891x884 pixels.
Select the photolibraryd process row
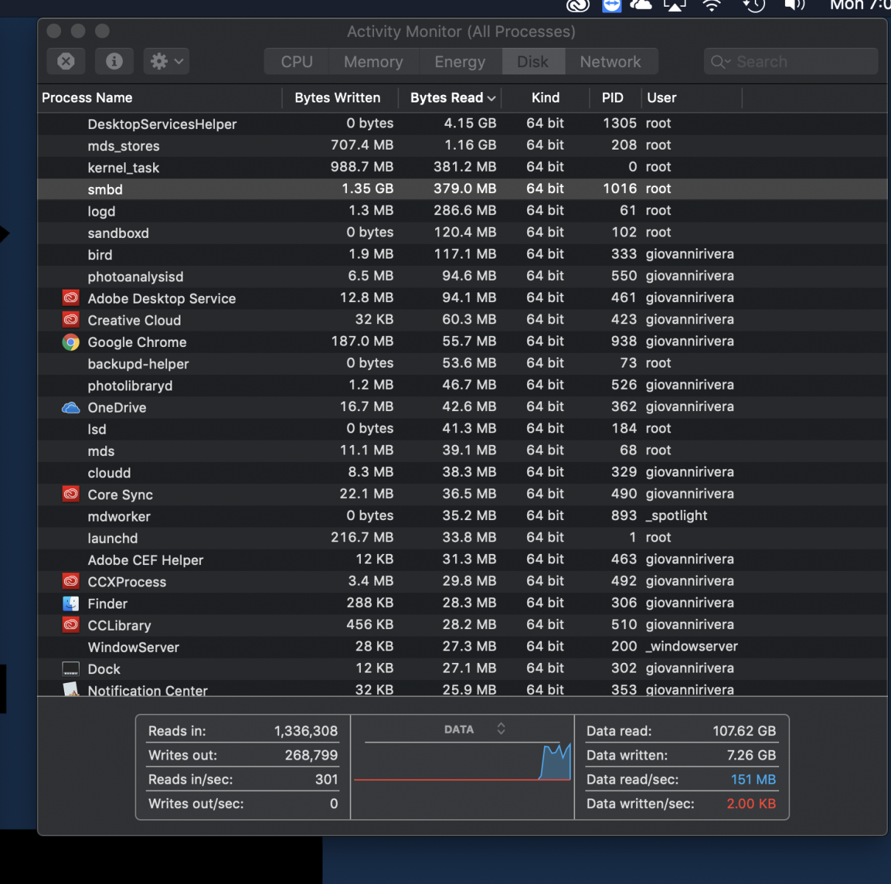(x=462, y=385)
